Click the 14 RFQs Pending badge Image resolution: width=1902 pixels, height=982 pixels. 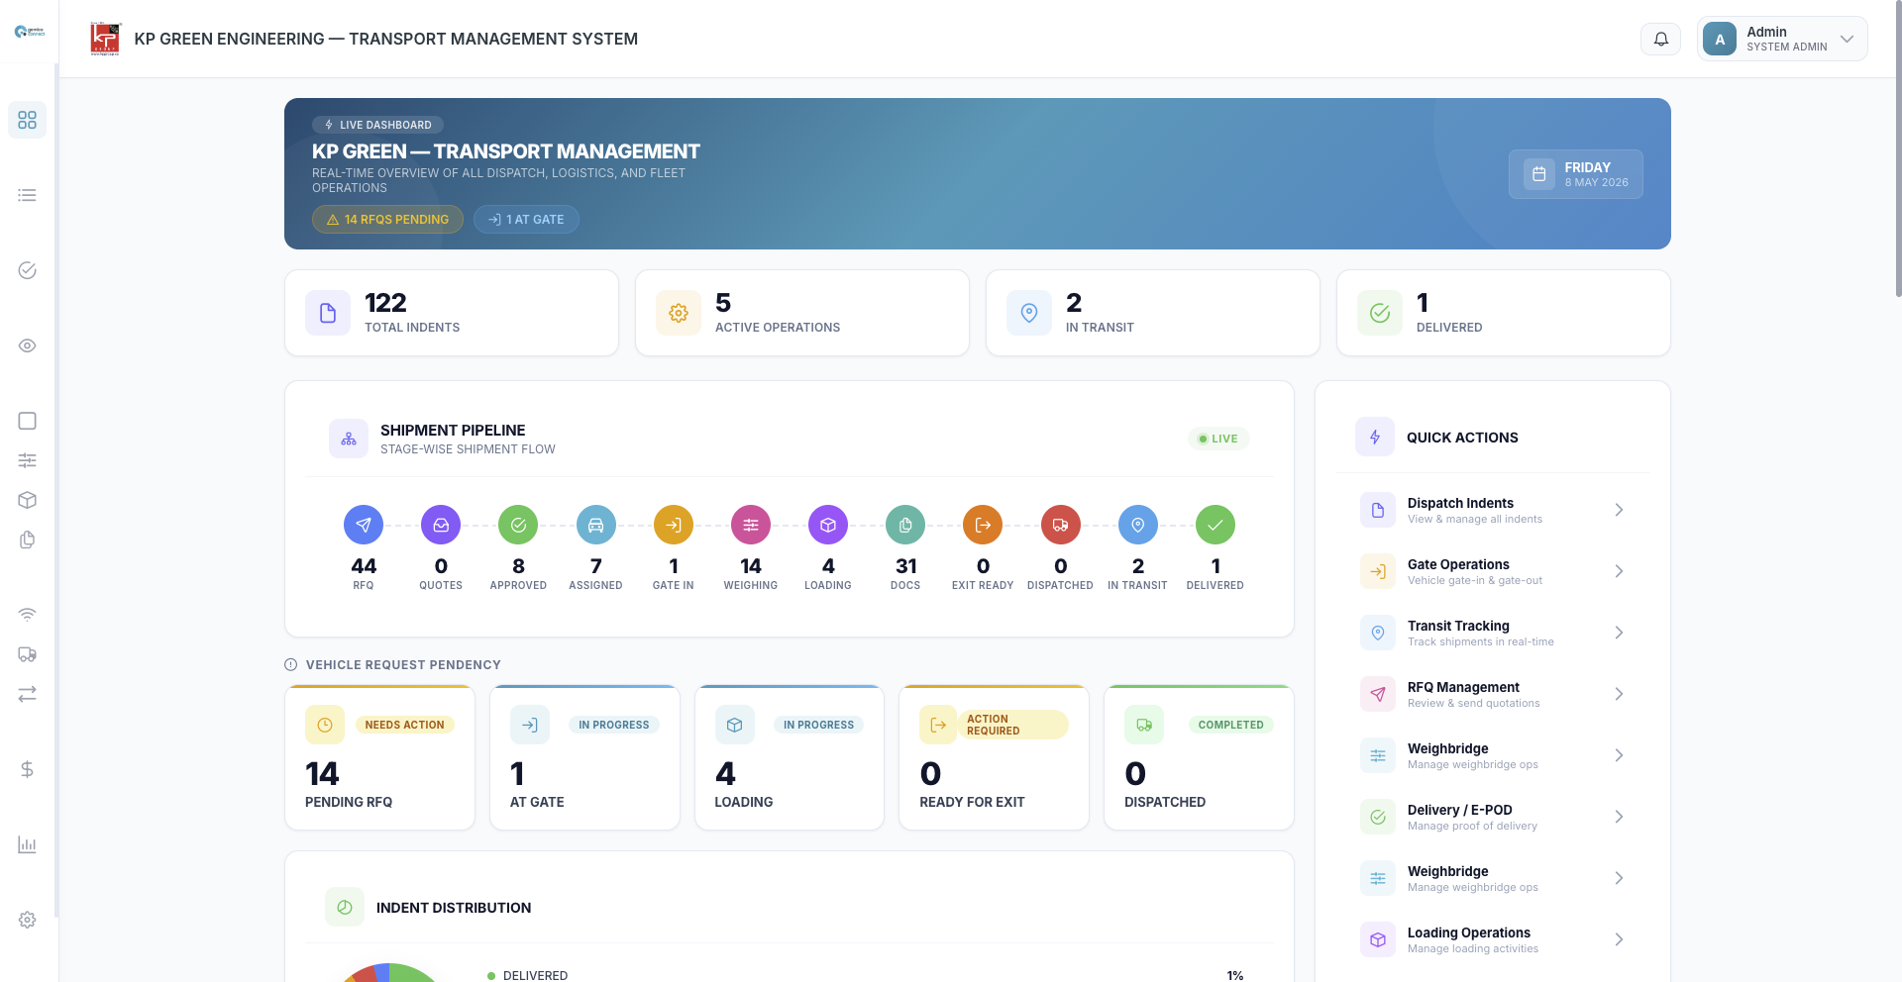coord(387,220)
